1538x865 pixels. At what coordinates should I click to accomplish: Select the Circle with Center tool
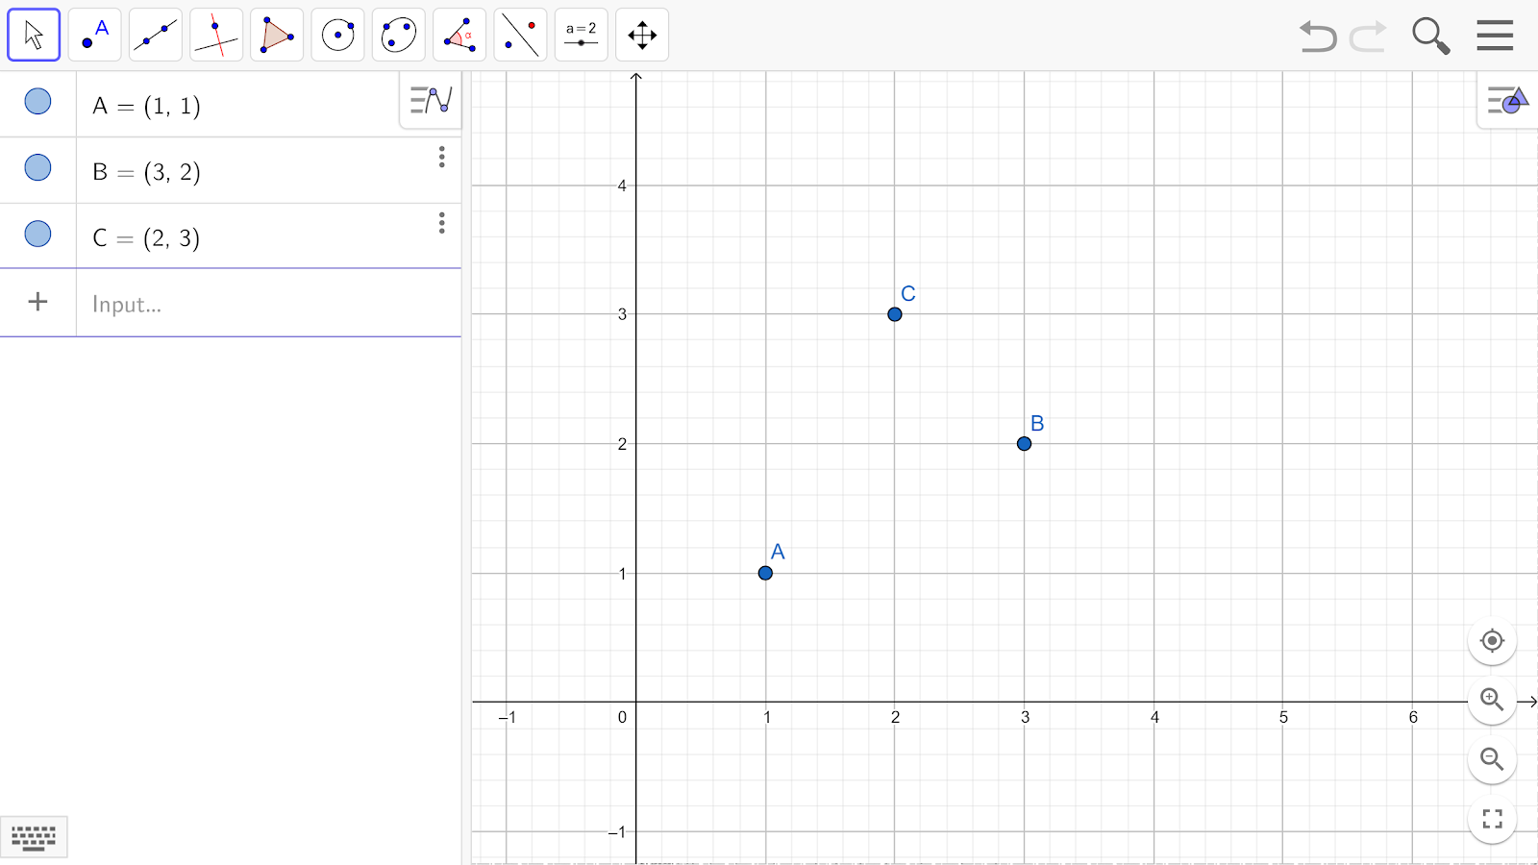coord(337,36)
